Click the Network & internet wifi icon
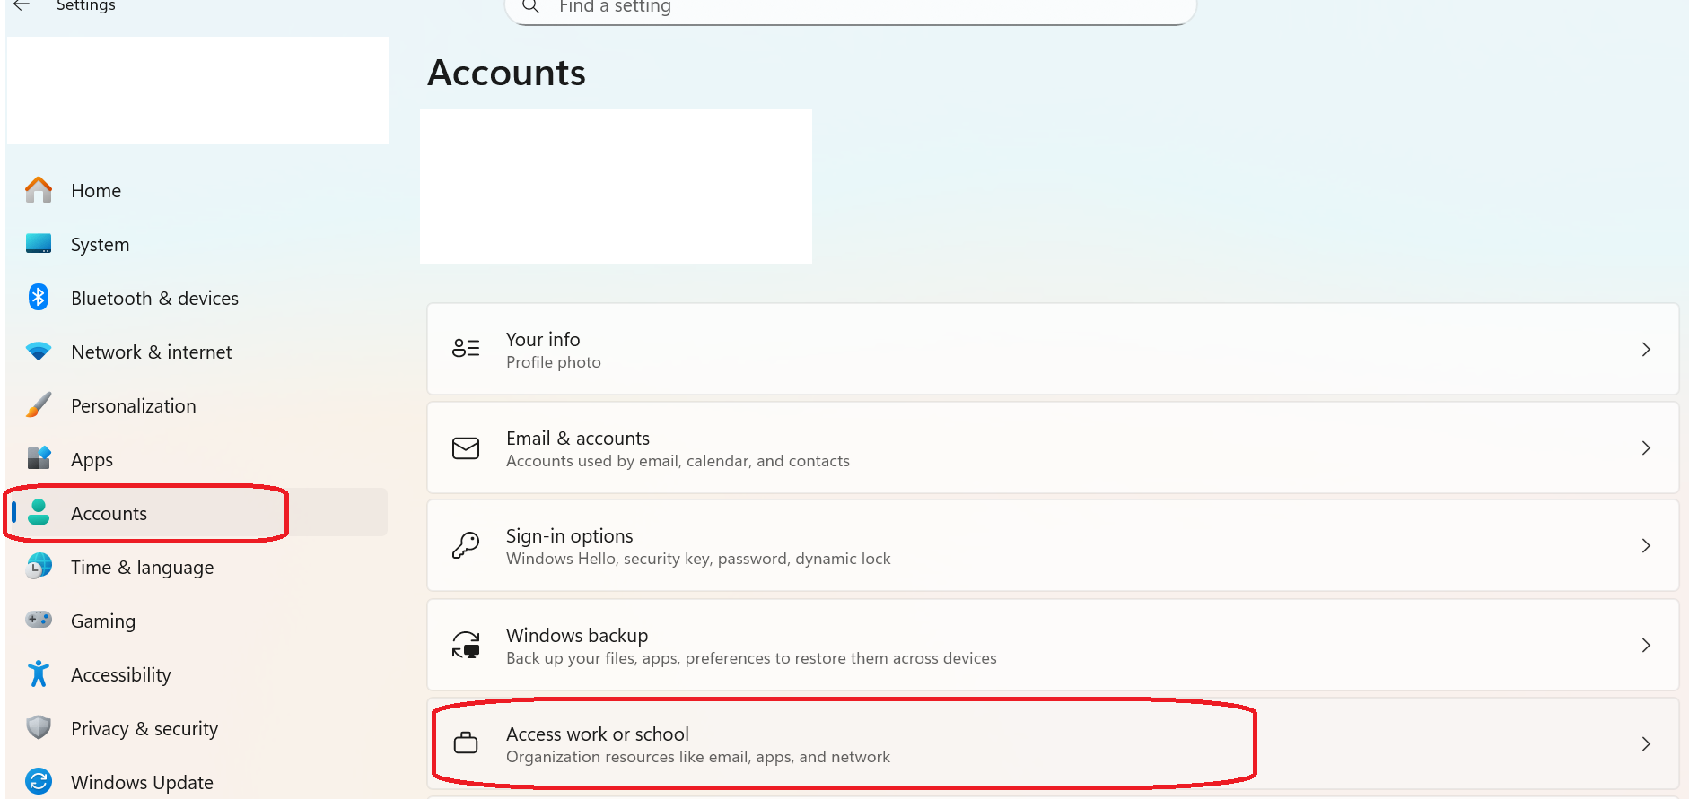This screenshot has width=1689, height=799. (x=39, y=352)
